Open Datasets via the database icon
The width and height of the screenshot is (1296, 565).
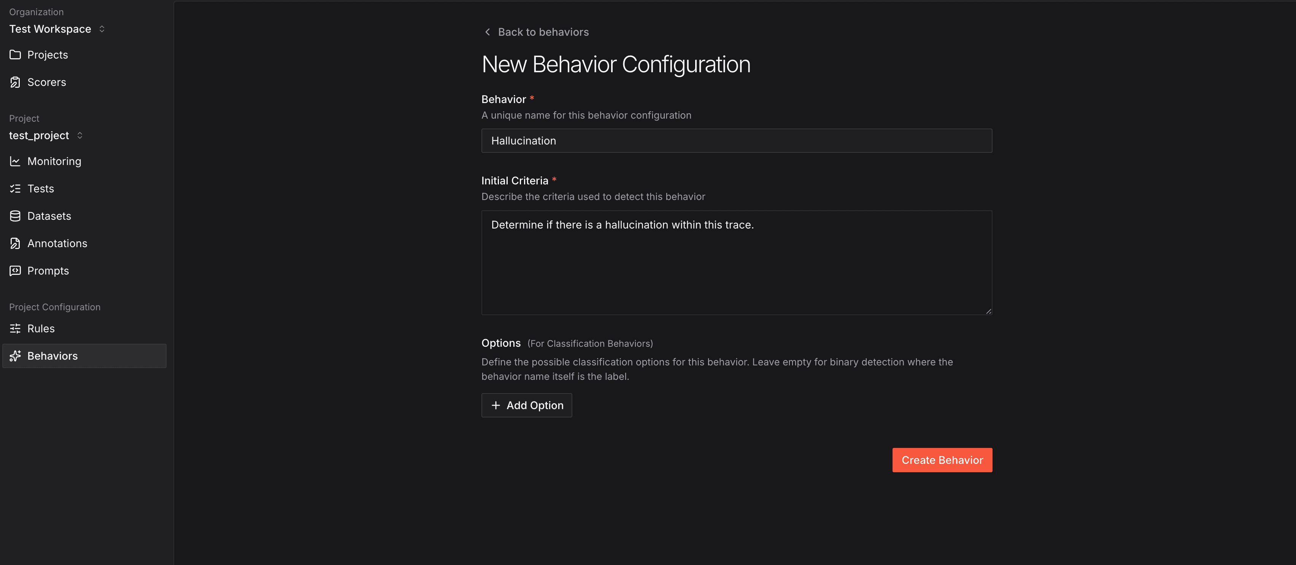tap(15, 215)
